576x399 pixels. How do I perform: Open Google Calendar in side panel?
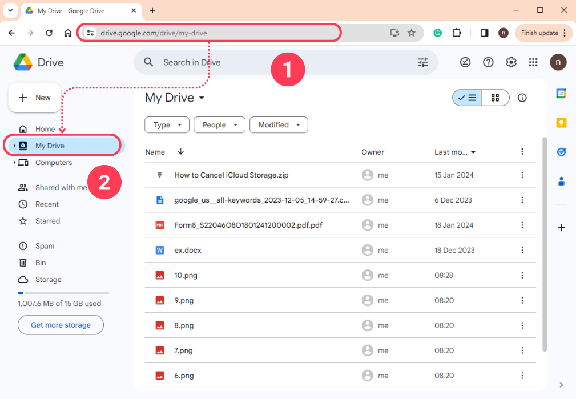(561, 94)
